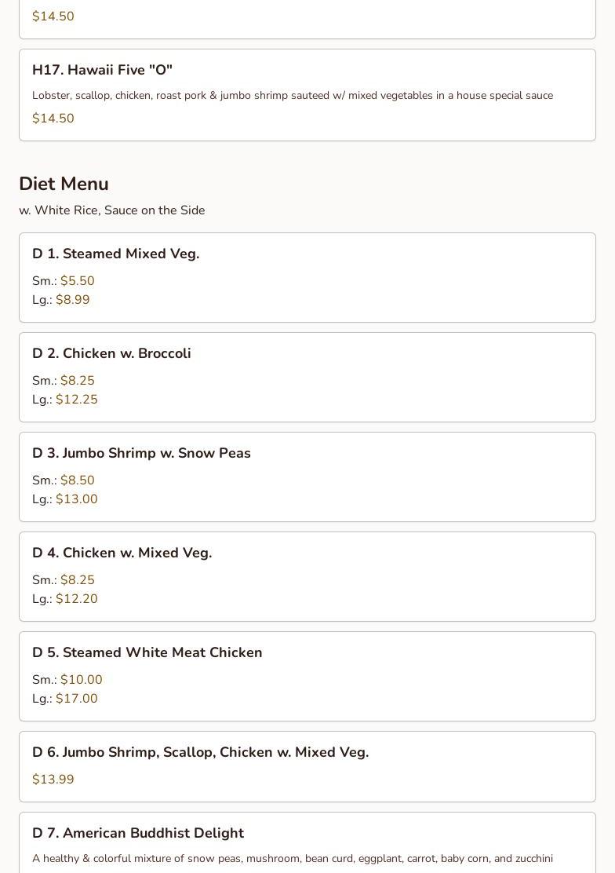Select the H17. Hawaii Five "O" item

[307, 95]
